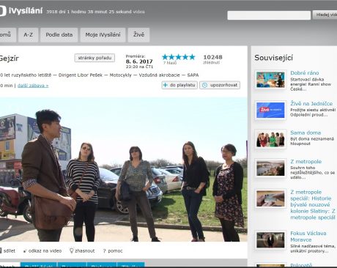Open the Domů tab
Image resolution: width=337 pixels, height=268 pixels.
pos(8,35)
